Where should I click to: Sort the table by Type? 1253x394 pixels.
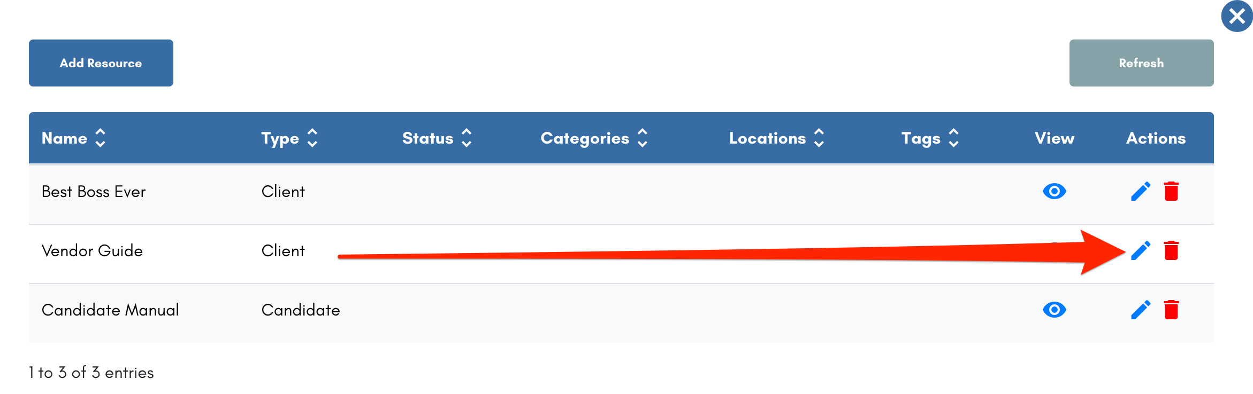coord(289,138)
